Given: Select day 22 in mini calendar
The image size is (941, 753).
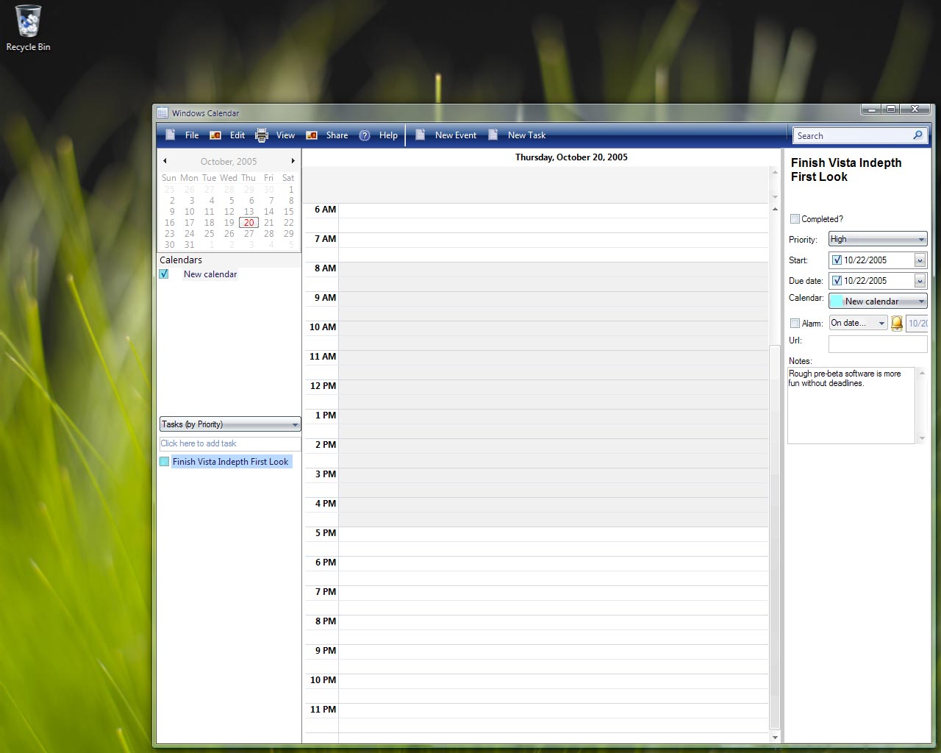Looking at the screenshot, I should [x=288, y=223].
